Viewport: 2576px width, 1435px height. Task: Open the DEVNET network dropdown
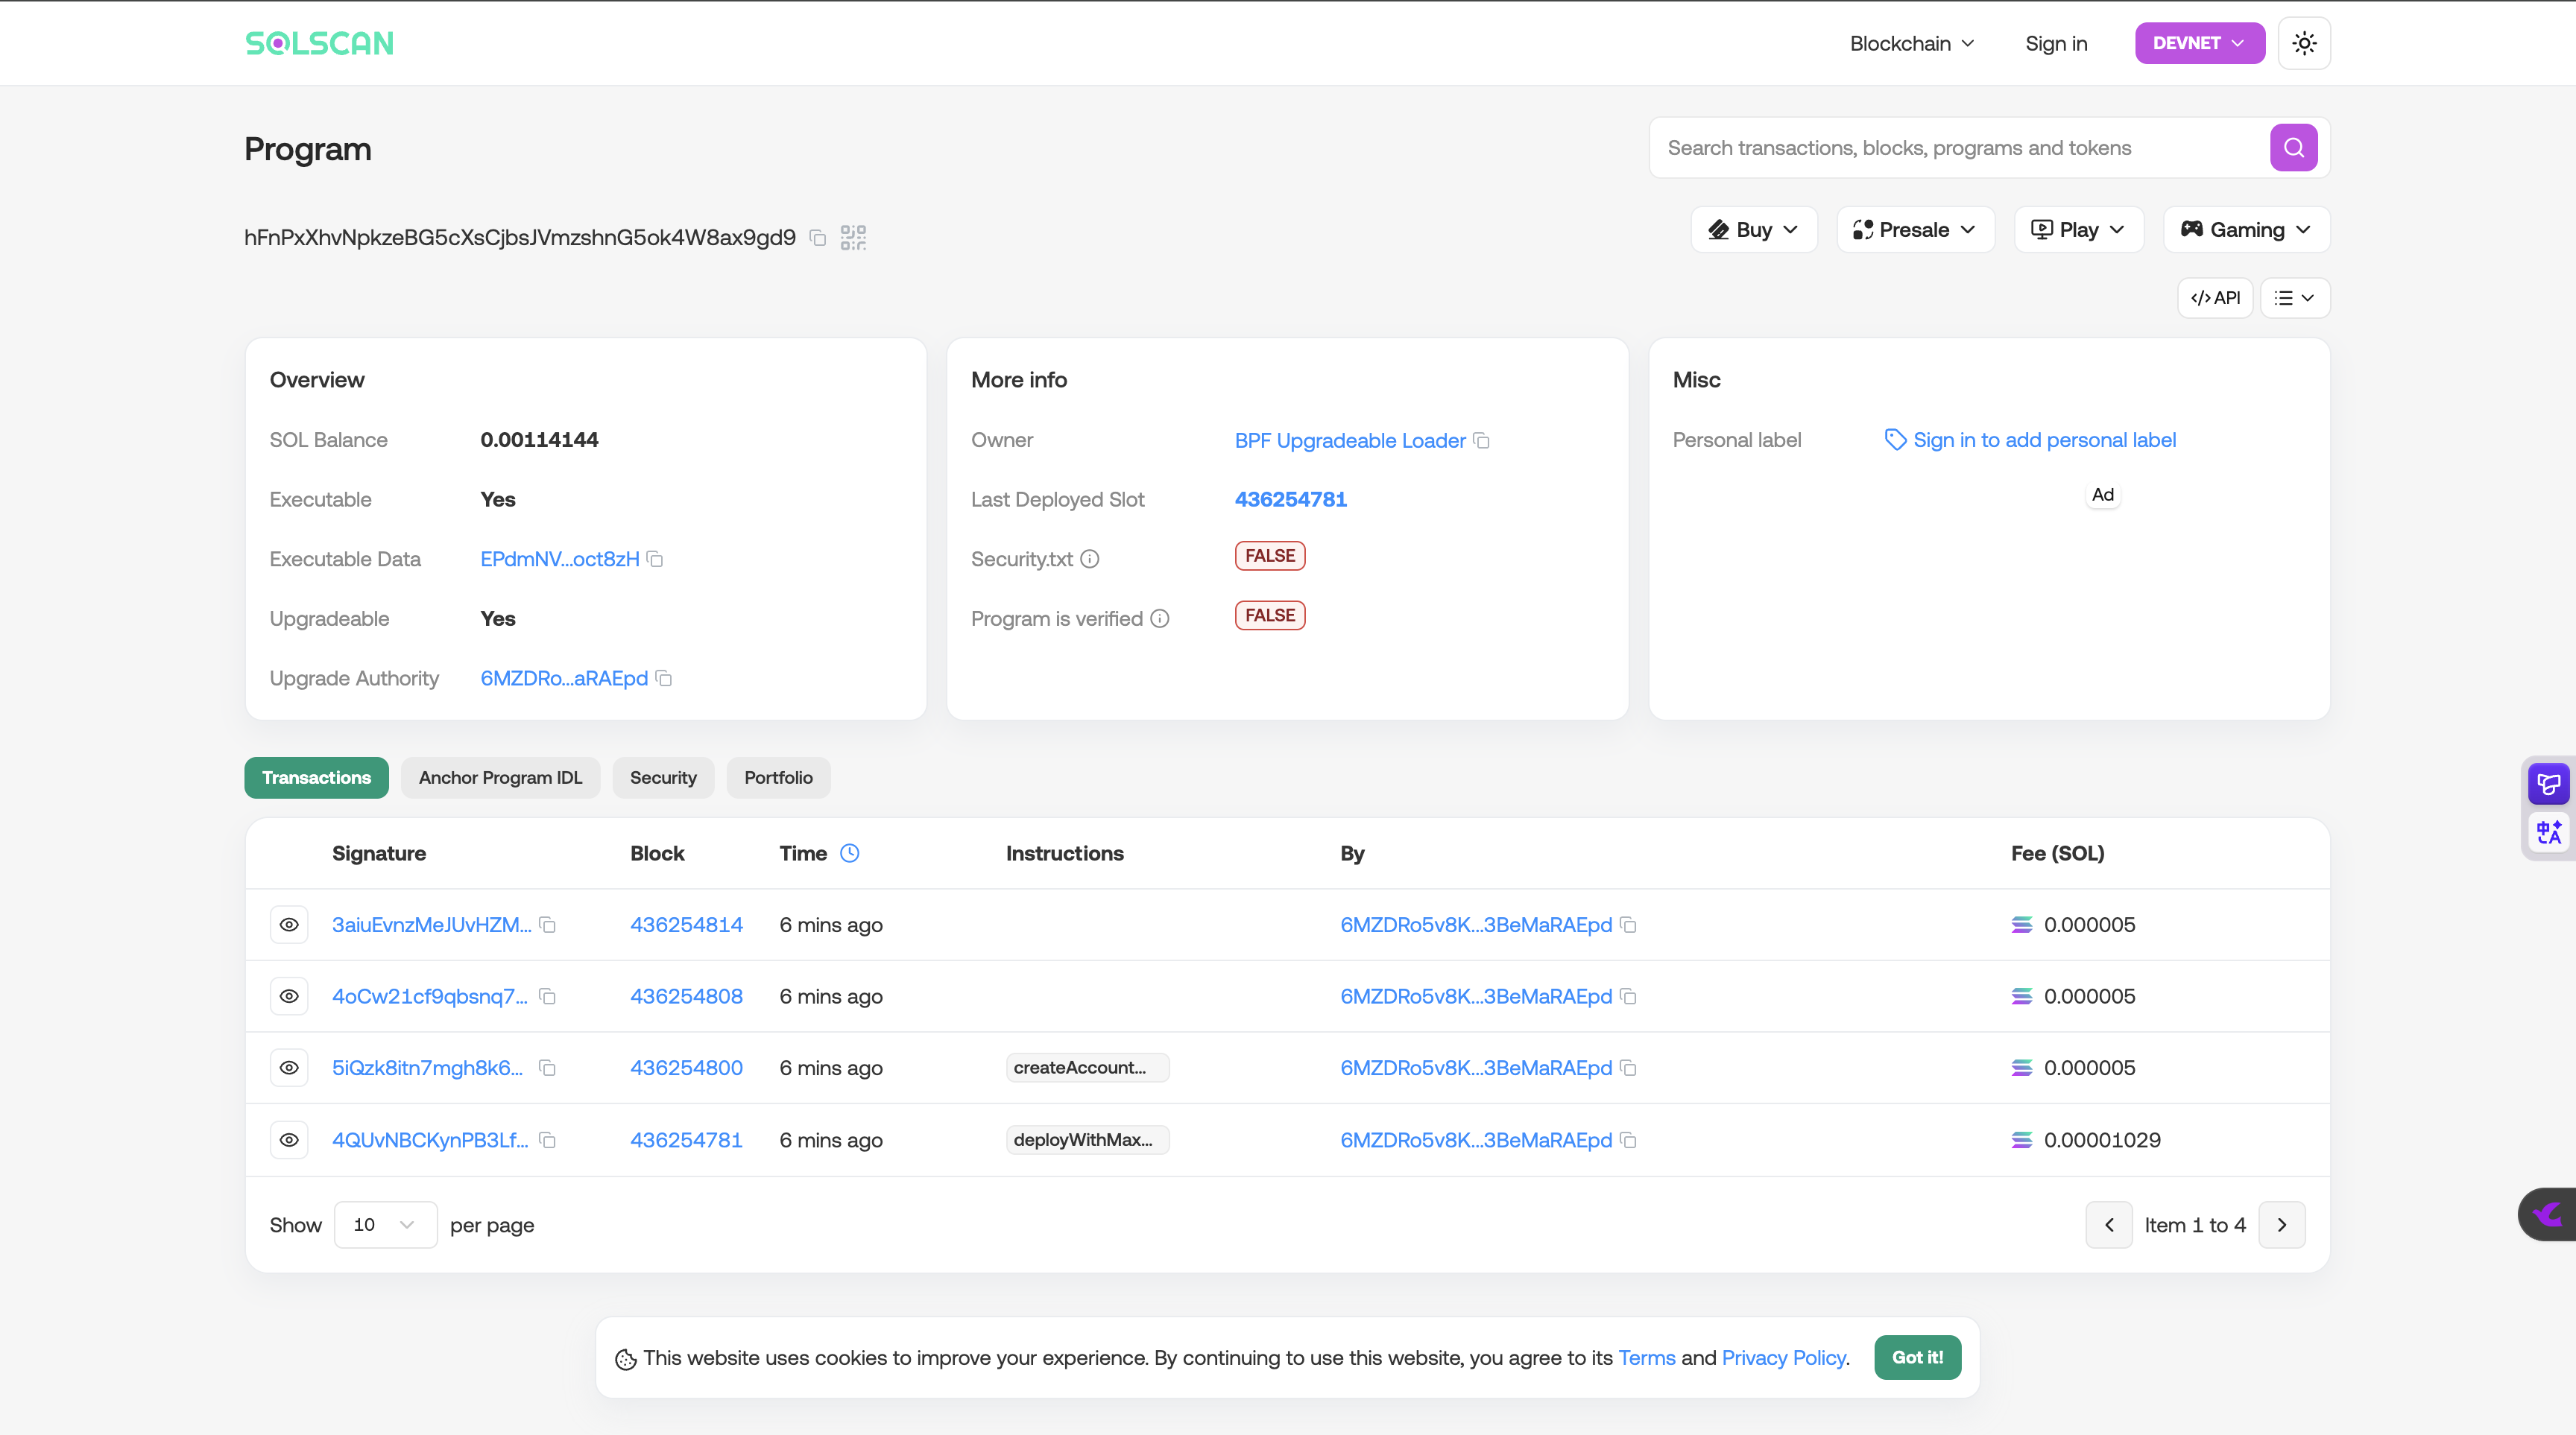coord(2199,43)
